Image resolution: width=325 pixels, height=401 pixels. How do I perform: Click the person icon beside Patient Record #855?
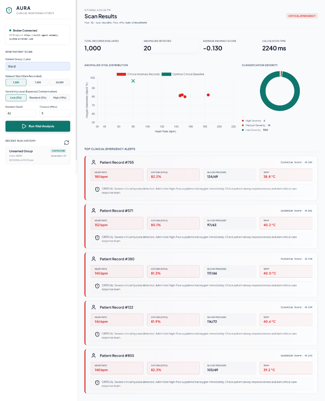pyautogui.click(x=93, y=356)
